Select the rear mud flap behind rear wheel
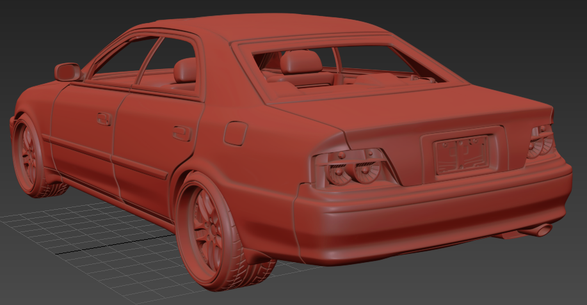587x305 pixels. (259, 256)
